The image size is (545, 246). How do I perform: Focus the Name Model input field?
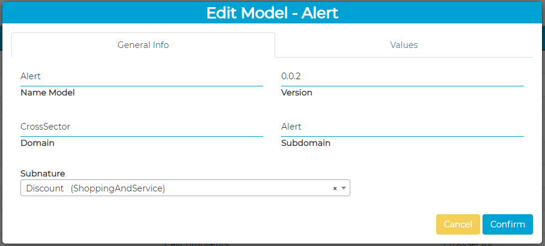click(142, 77)
